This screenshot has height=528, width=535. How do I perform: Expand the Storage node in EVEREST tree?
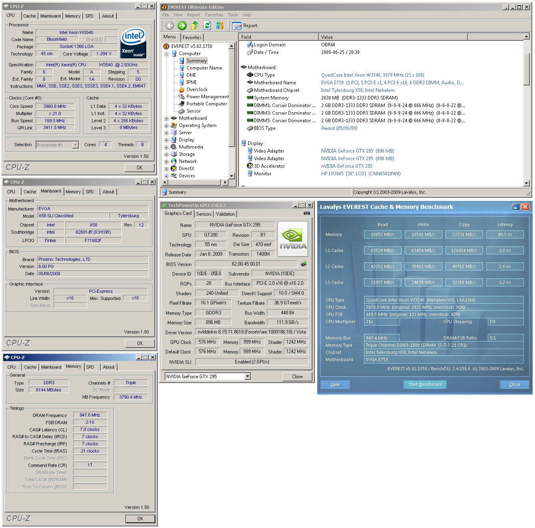pos(167,154)
